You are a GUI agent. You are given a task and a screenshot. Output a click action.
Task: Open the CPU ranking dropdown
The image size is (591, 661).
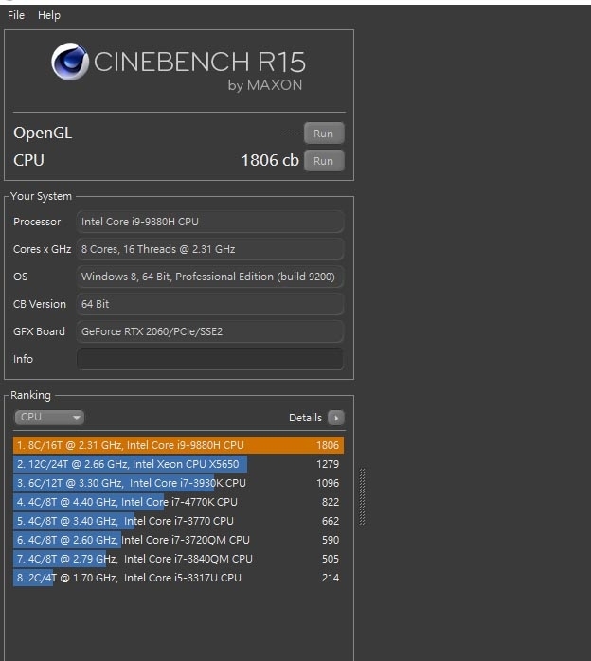pyautogui.click(x=49, y=418)
